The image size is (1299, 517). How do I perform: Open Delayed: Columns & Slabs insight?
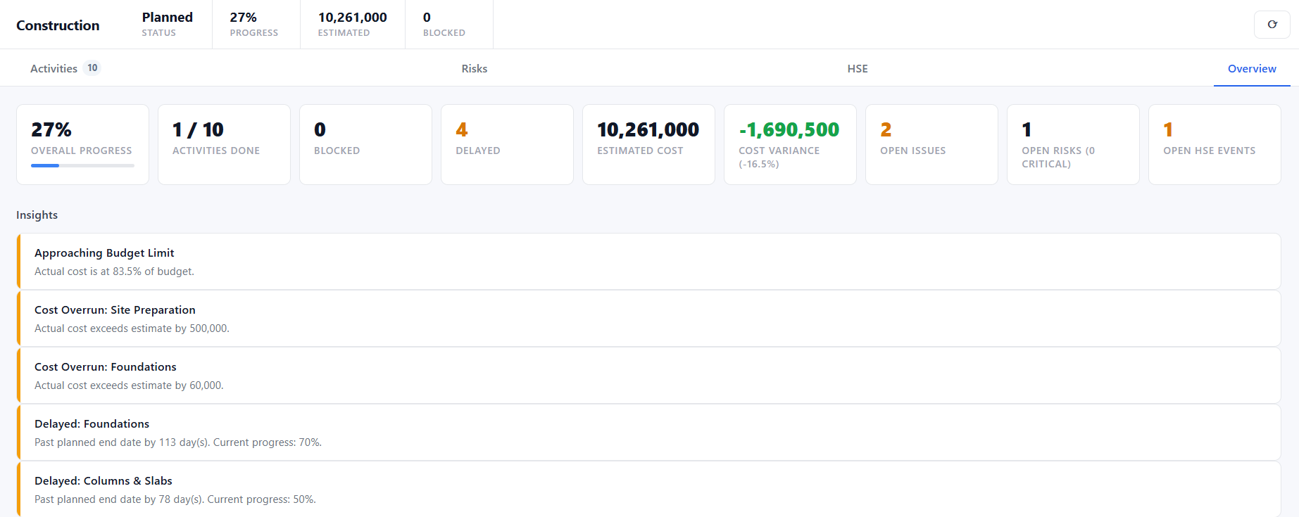(x=648, y=490)
